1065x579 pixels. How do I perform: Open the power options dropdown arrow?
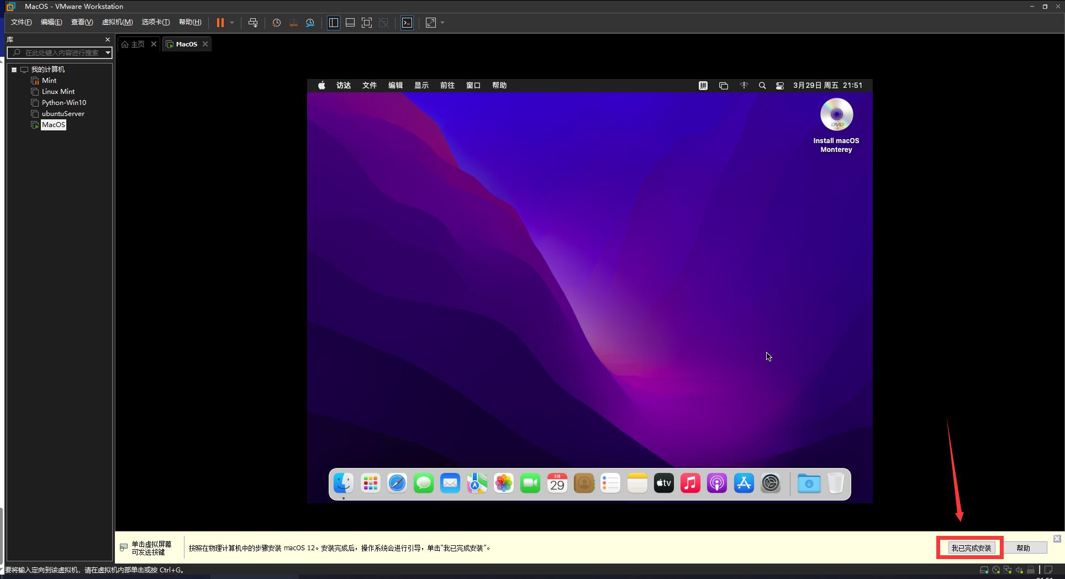point(232,23)
